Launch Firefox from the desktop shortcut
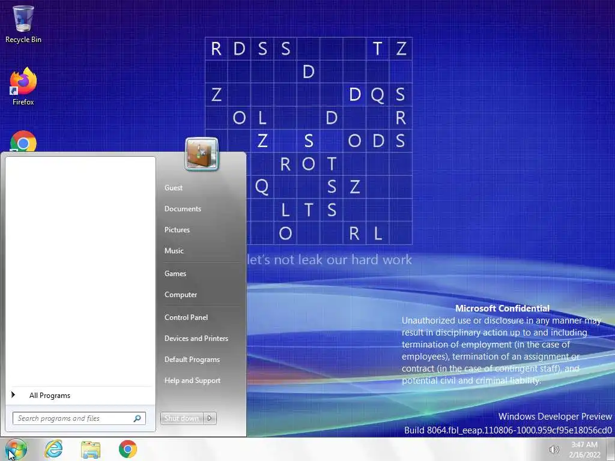Viewport: 615px width, 461px height. (x=23, y=86)
